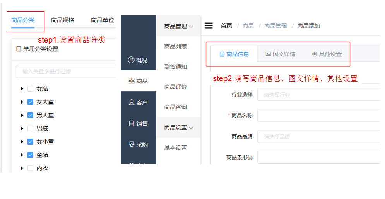385x199 pixels.
Task: Go to 首页 via breadcrumb
Action: (x=226, y=26)
